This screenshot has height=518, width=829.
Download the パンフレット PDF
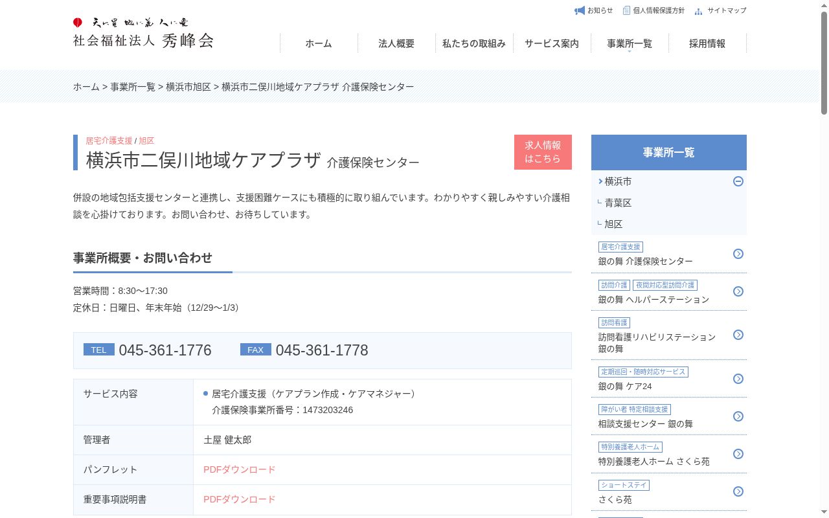240,469
